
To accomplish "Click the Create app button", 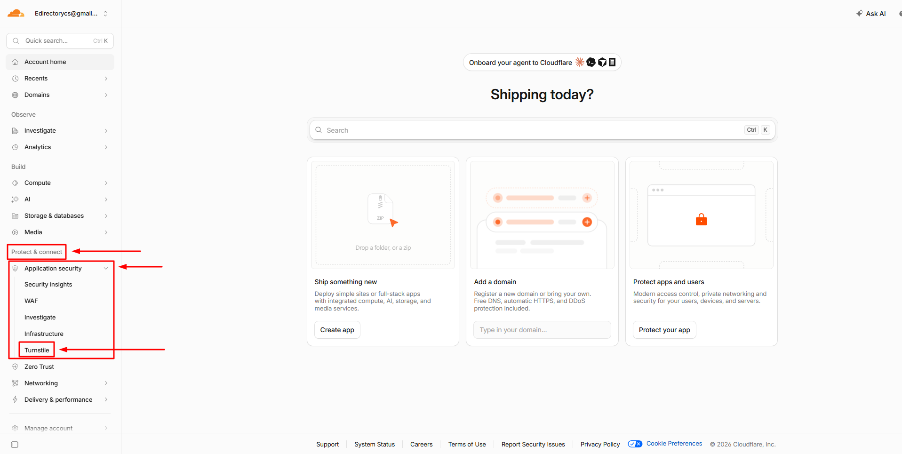I will pos(337,330).
